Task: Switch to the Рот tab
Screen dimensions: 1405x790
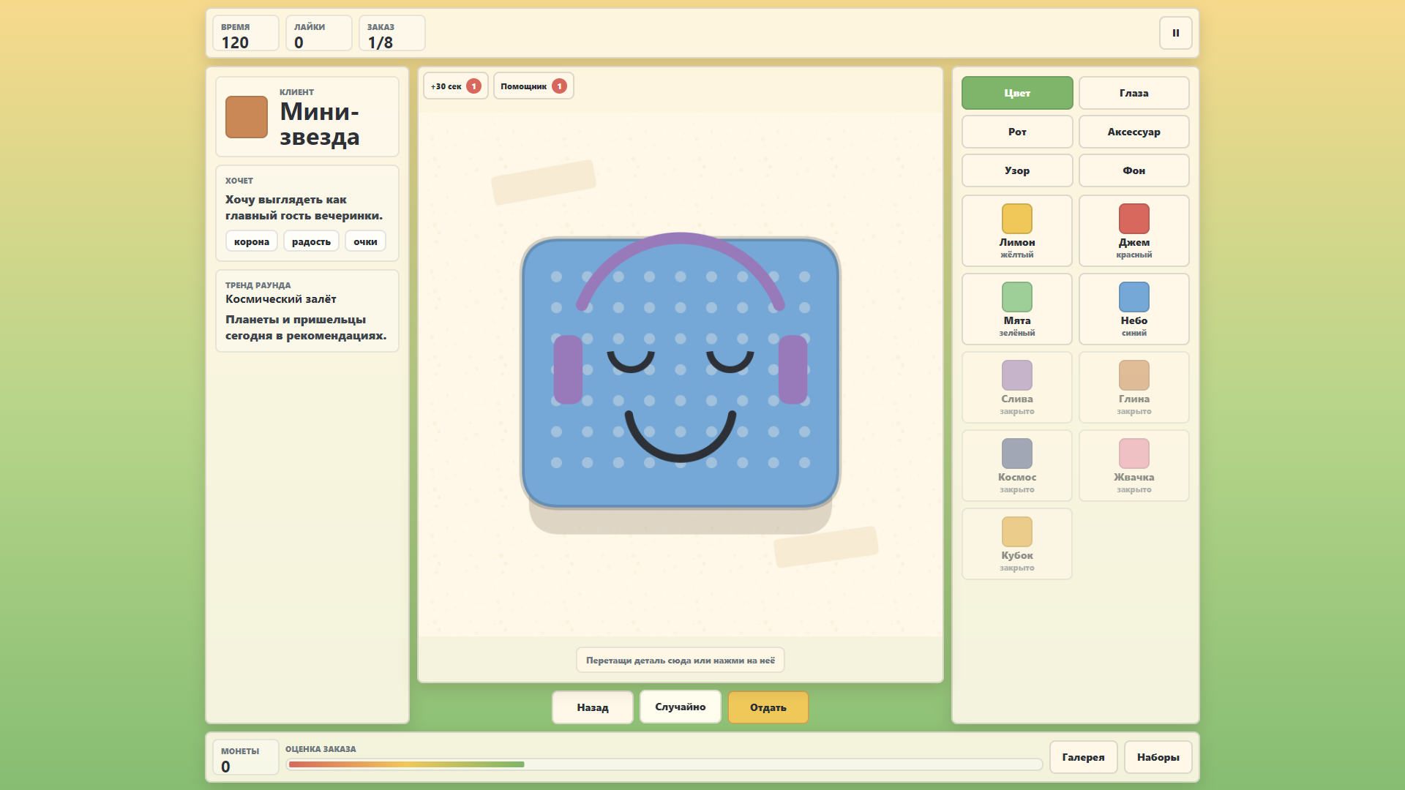Action: (1017, 132)
